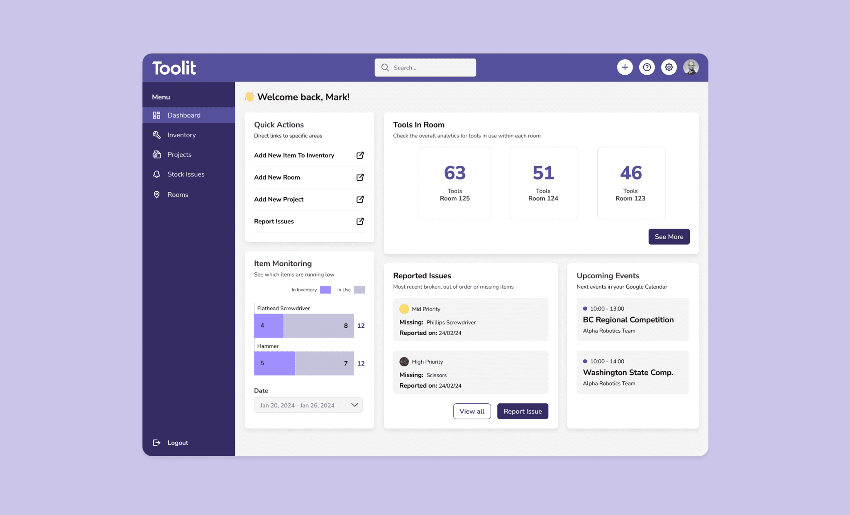Viewport: 850px width, 515px height.
Task: Click external link icon beside Add New Room
Action: (x=360, y=177)
